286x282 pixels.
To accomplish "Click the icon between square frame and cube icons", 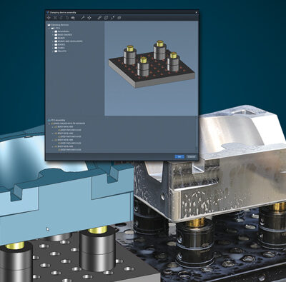I will [x=112, y=18].
